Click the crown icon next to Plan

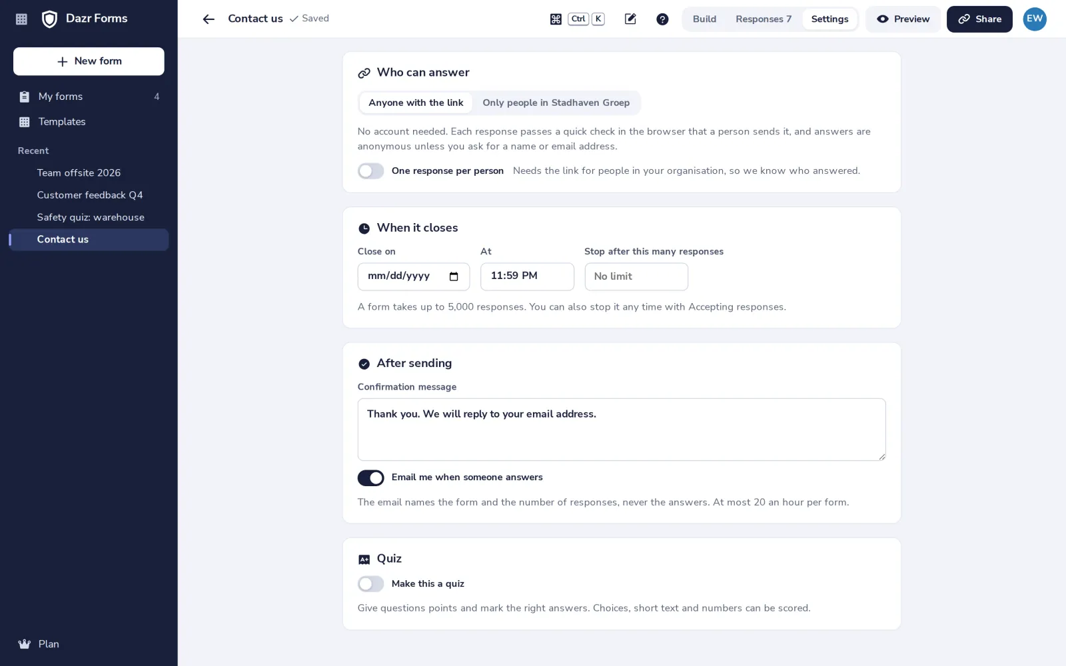click(x=25, y=644)
